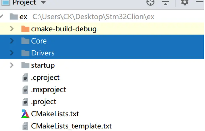Open the Project view dropdown arrow
Viewport: 205px width, 131px height.
pyautogui.click(x=43, y=2)
